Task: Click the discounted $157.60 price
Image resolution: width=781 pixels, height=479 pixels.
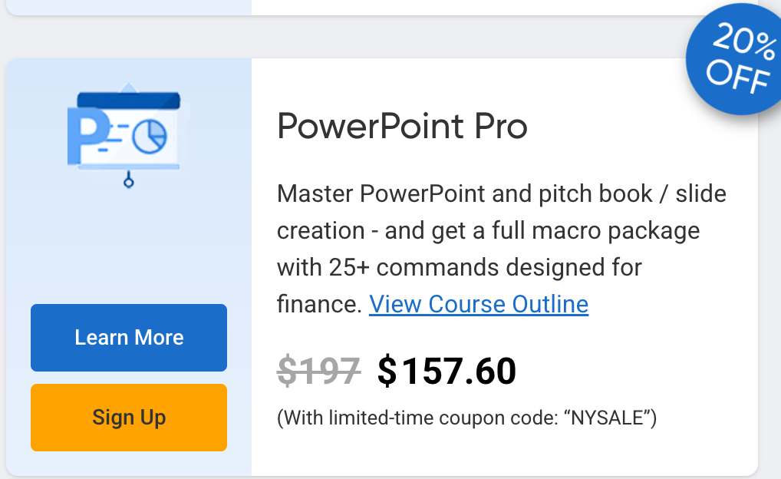Action: pos(447,372)
